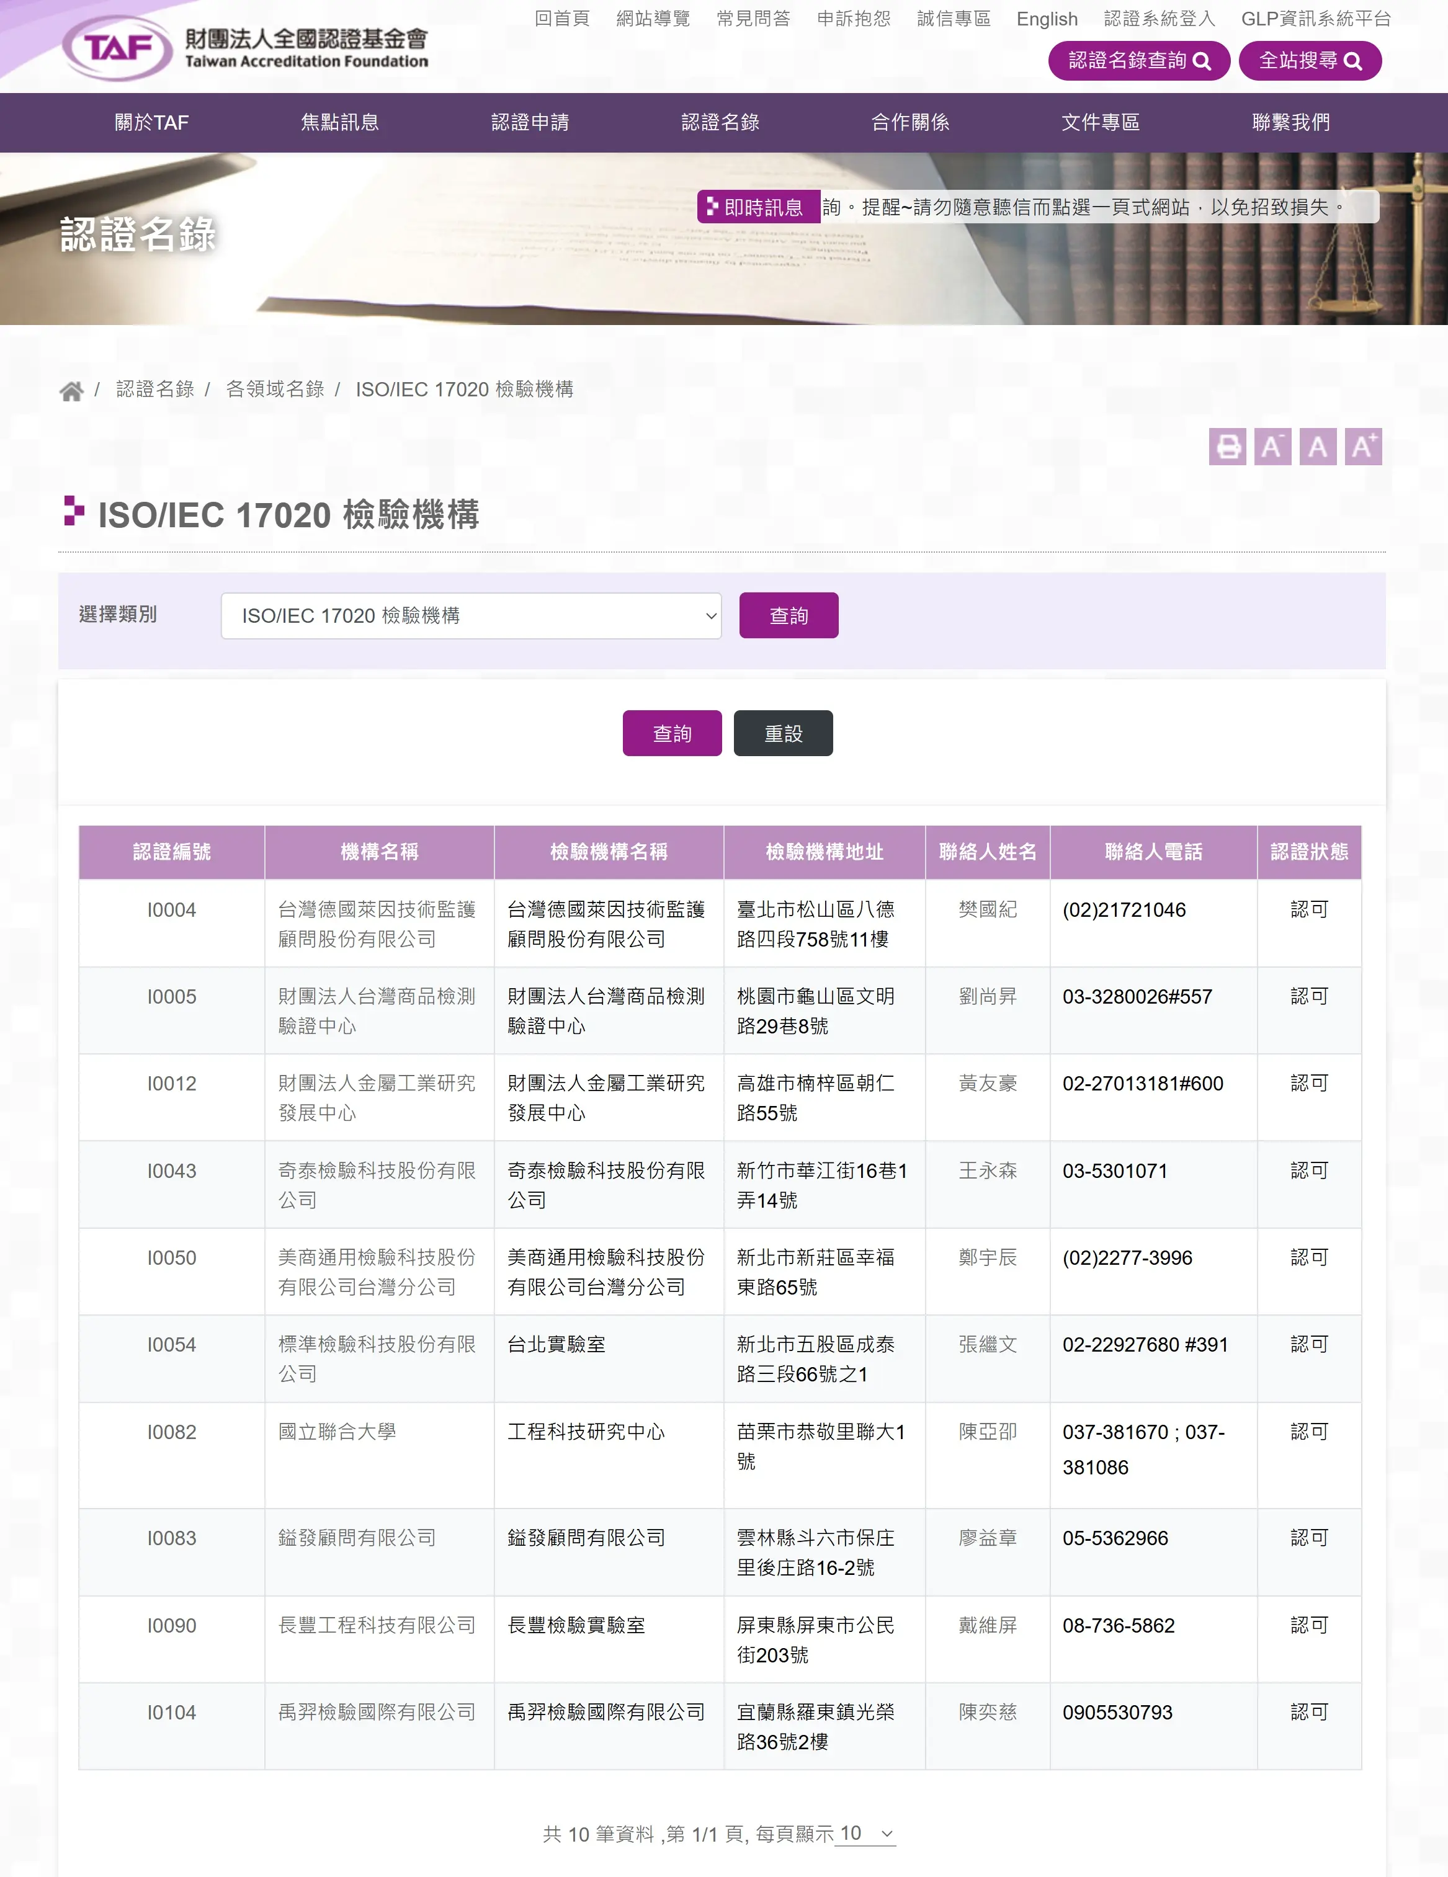Click the 即時訊息 news ticker text
This screenshot has width=1448, height=1877.
tap(1083, 207)
